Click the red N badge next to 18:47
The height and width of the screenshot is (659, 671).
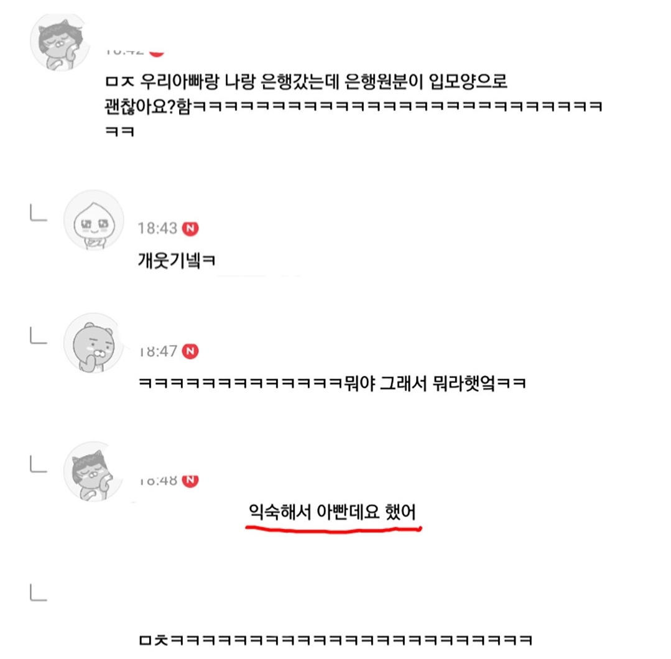tap(190, 351)
